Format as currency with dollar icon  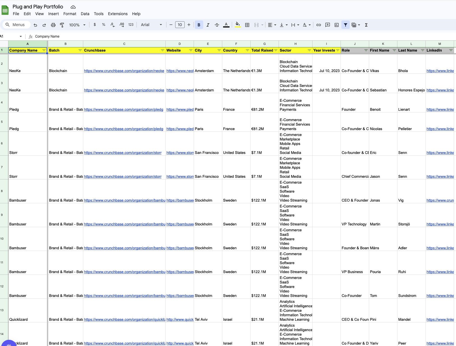coord(95,25)
